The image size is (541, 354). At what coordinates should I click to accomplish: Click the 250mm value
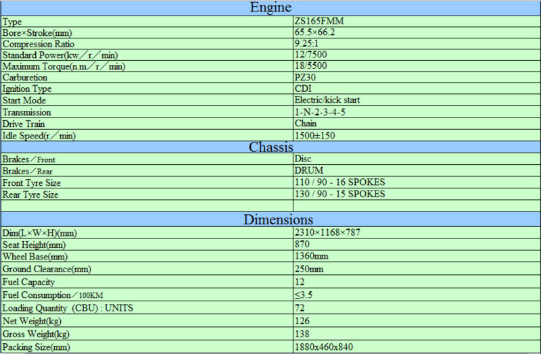coord(309,269)
